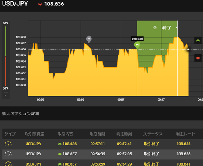Image resolution: width=203 pixels, height=166 pixels.
Task: Click 取引終了 status in first trade row
Action: click(x=151, y=144)
